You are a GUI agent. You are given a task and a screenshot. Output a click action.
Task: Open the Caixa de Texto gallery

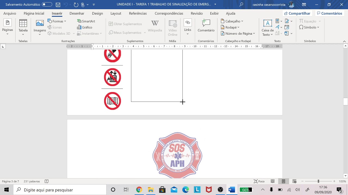point(268,28)
